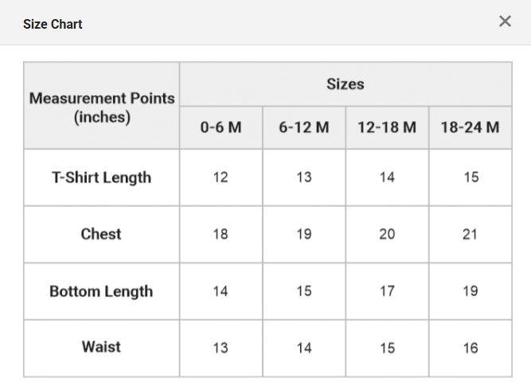
Task: Select Chest value 18 for 0-6 M
Action: [221, 234]
